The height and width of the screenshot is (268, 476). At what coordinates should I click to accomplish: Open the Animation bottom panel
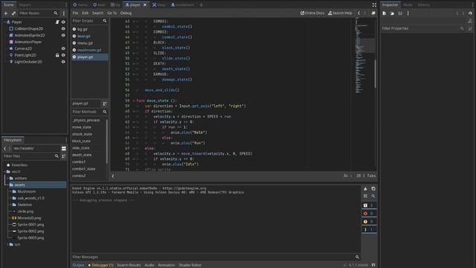coord(167,265)
